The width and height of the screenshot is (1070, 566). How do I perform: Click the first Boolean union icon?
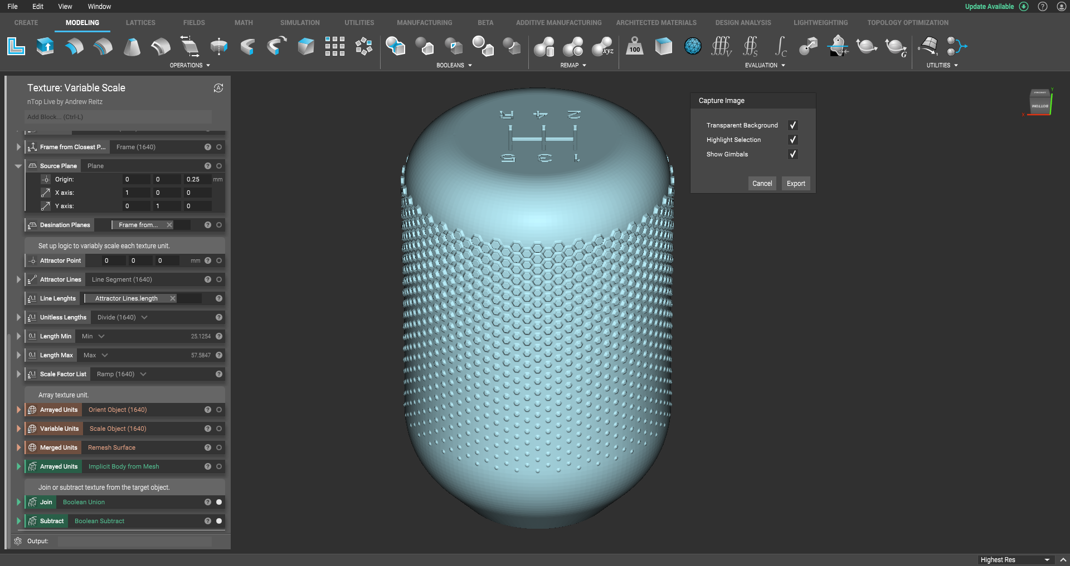396,46
